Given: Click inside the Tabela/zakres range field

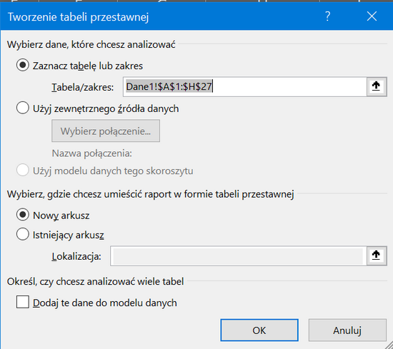Looking at the screenshot, I should tap(245, 86).
